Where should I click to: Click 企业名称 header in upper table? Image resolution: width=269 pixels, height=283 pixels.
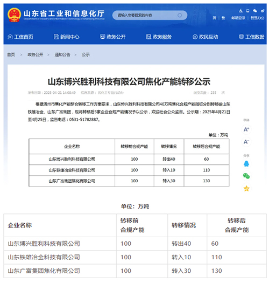point(72,147)
